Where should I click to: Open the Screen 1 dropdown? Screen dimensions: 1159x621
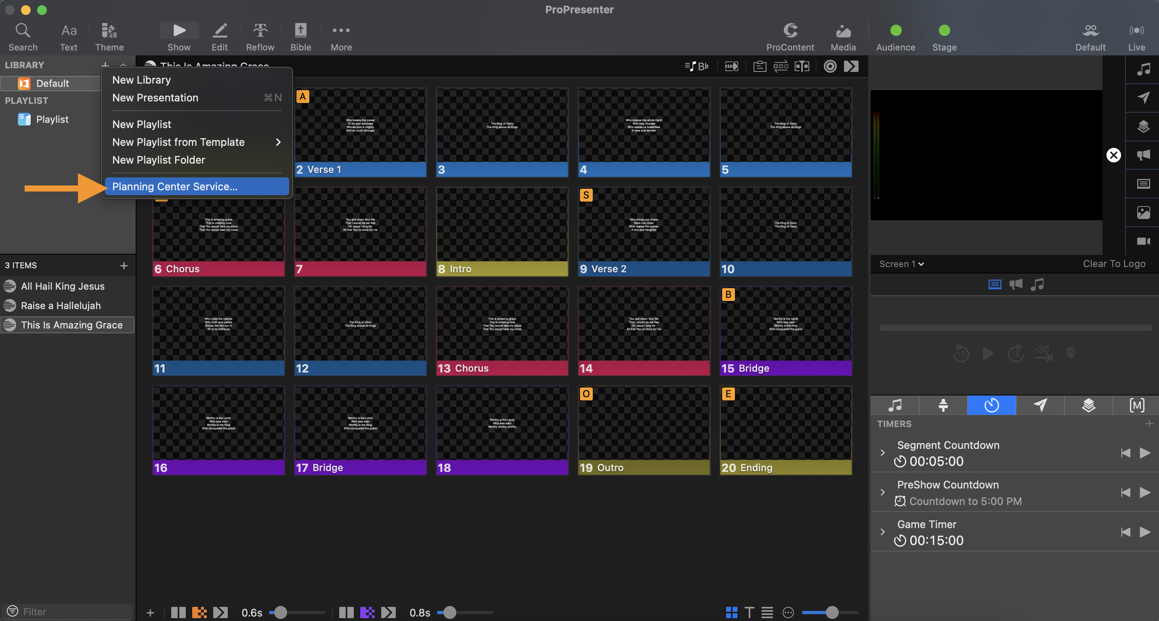point(901,264)
